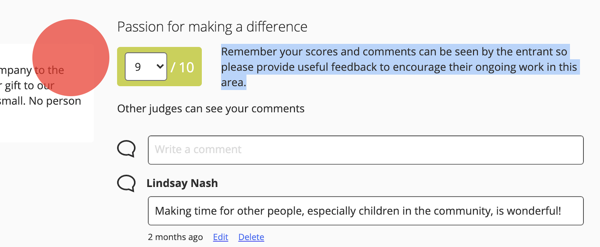Click the speech bubble icon next to Lindsay Nash
Screen dimensions: 600x247
click(126, 183)
